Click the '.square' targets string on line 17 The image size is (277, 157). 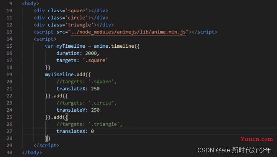(95, 60)
